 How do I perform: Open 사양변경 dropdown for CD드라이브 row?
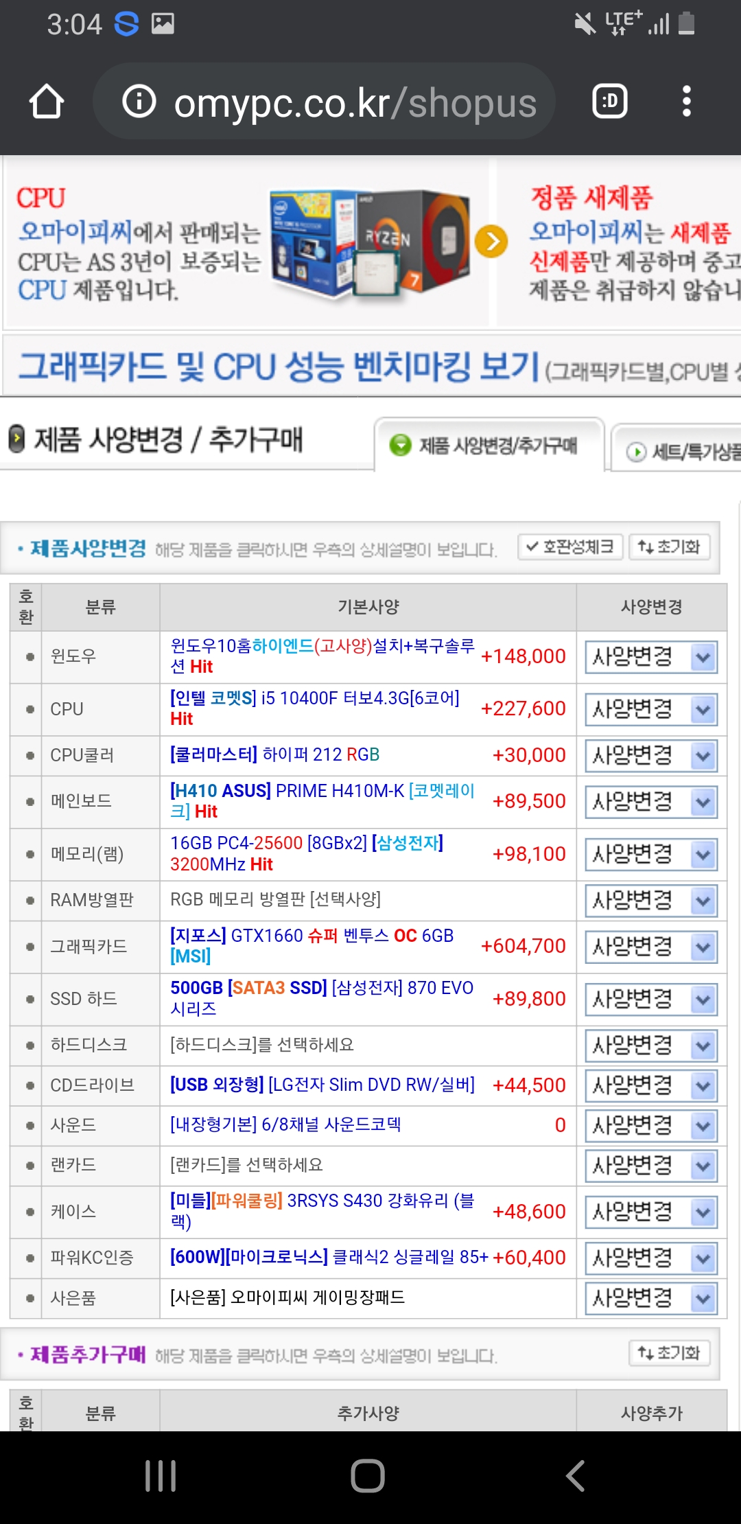(651, 1085)
